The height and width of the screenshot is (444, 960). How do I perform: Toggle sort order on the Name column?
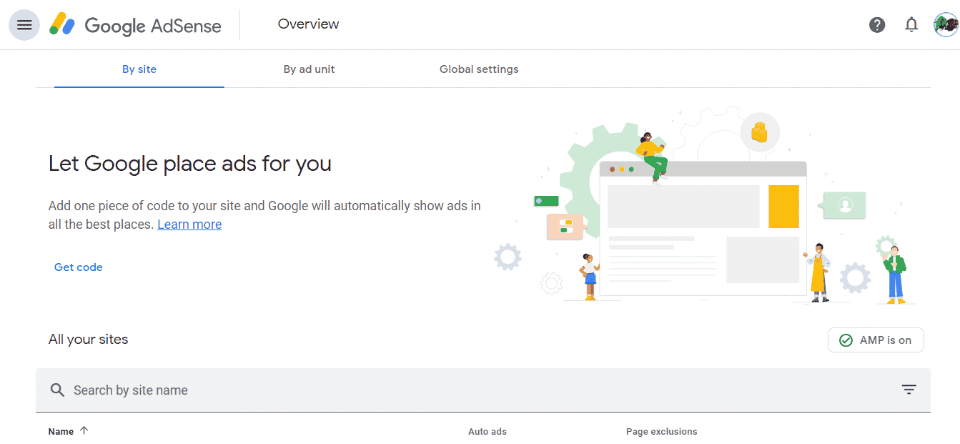point(68,430)
